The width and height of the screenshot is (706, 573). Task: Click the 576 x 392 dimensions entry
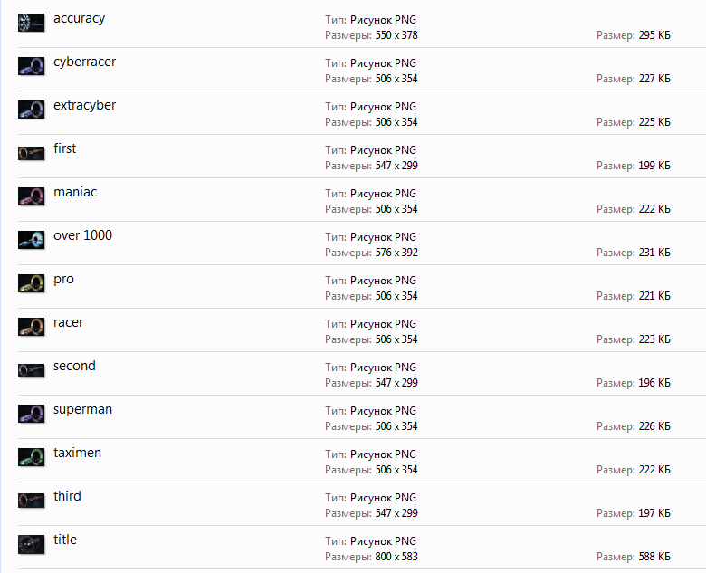(x=396, y=253)
